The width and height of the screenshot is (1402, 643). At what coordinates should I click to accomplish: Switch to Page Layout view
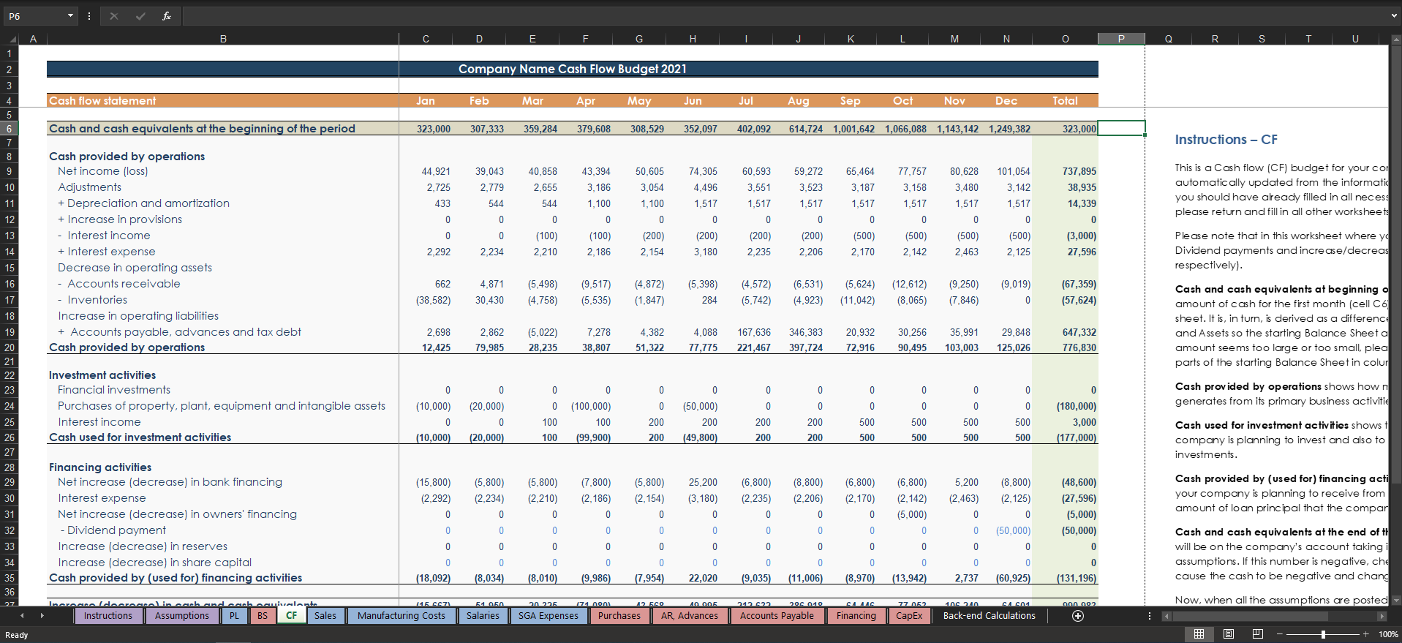(1229, 634)
